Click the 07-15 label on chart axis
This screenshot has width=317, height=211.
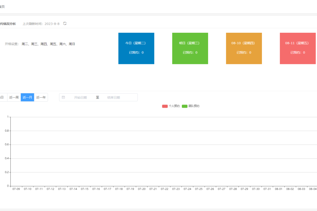85,189
